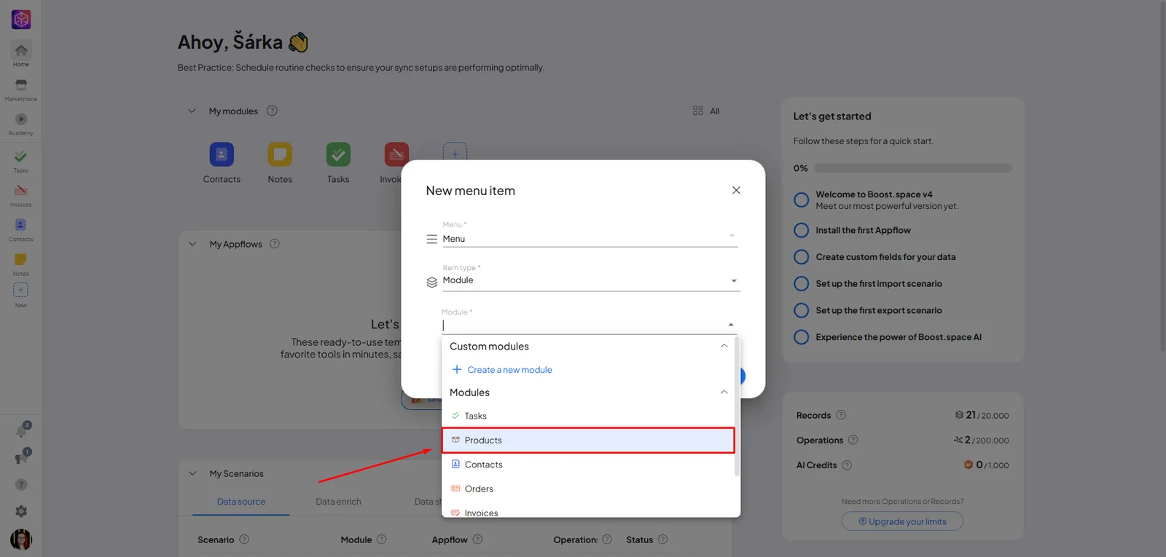1166x557 pixels.
Task: Open Contacts from the left sidebar
Action: pos(21,229)
